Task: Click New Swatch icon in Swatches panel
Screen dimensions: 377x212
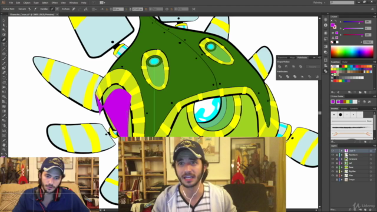Action: [x=365, y=92]
